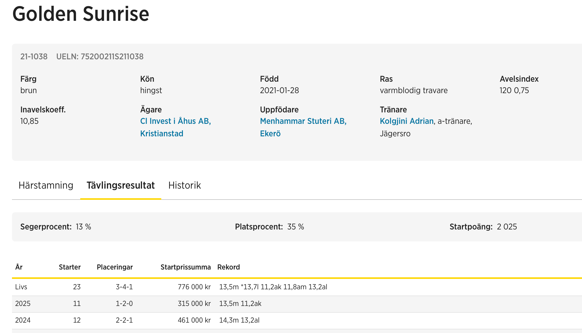Screen dimensions: 582x333
Task: Click the Starter column header
Action: [x=70, y=267]
